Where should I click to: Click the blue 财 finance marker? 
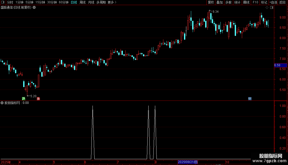click(x=250, y=98)
